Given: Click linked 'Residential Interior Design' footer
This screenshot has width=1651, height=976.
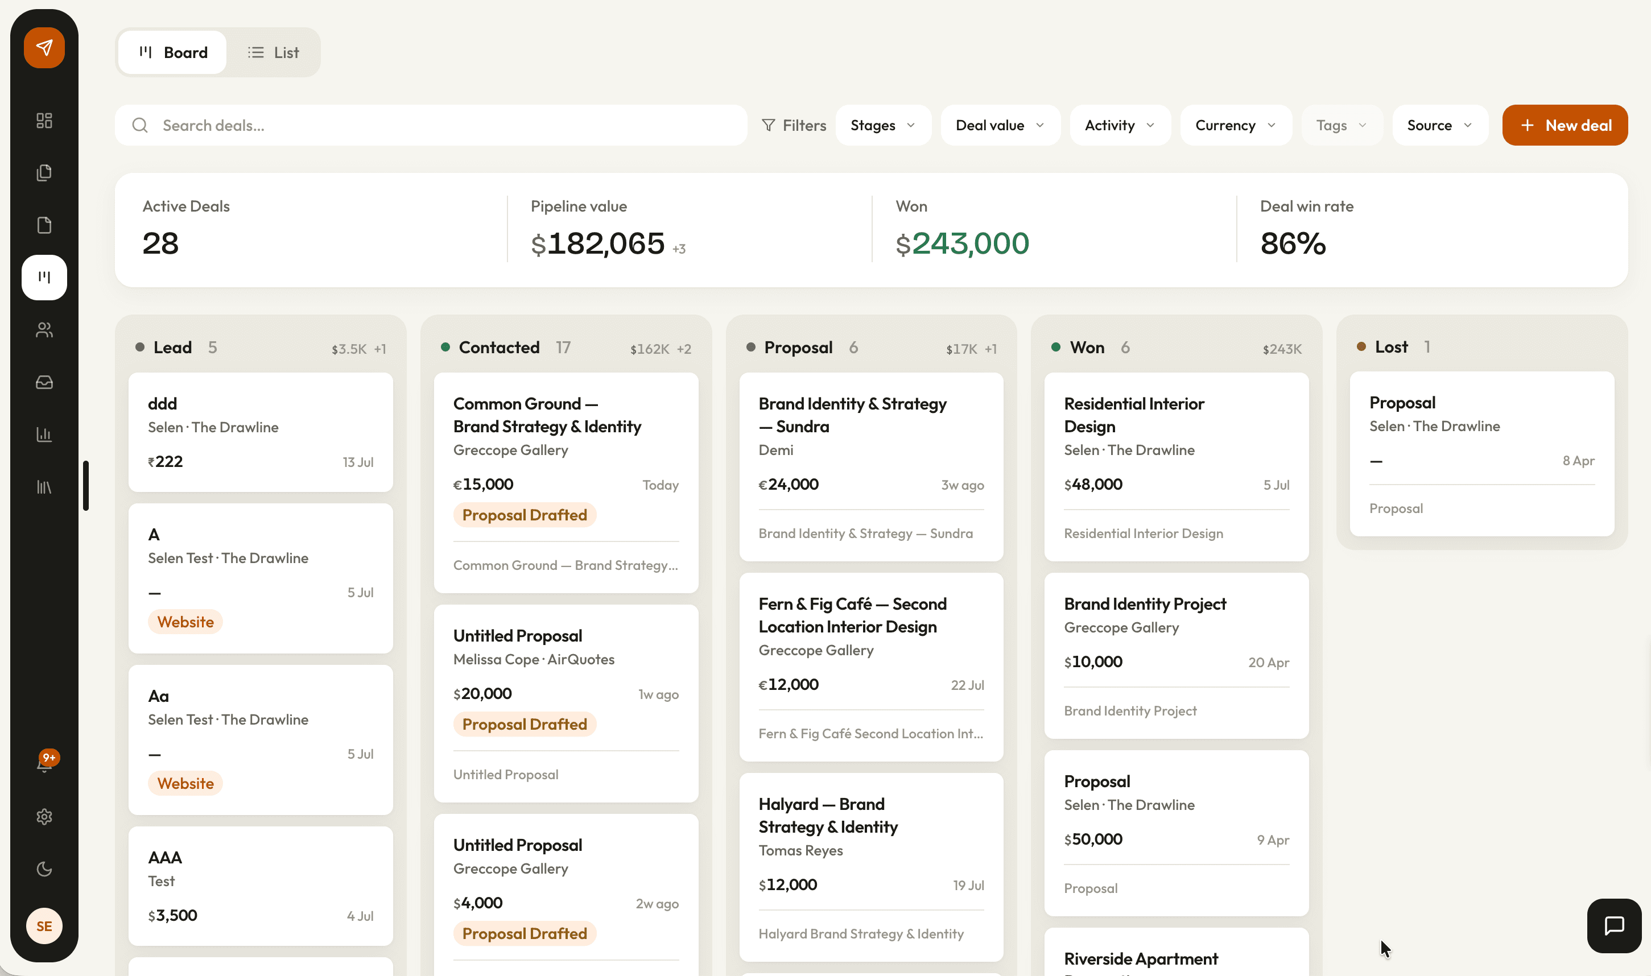Looking at the screenshot, I should click(1143, 534).
